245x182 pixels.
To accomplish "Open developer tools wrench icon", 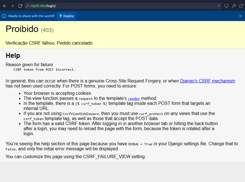I will (x=234, y=6).
